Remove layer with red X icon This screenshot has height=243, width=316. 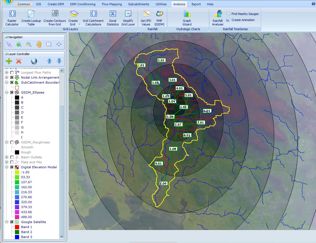tap(19, 61)
